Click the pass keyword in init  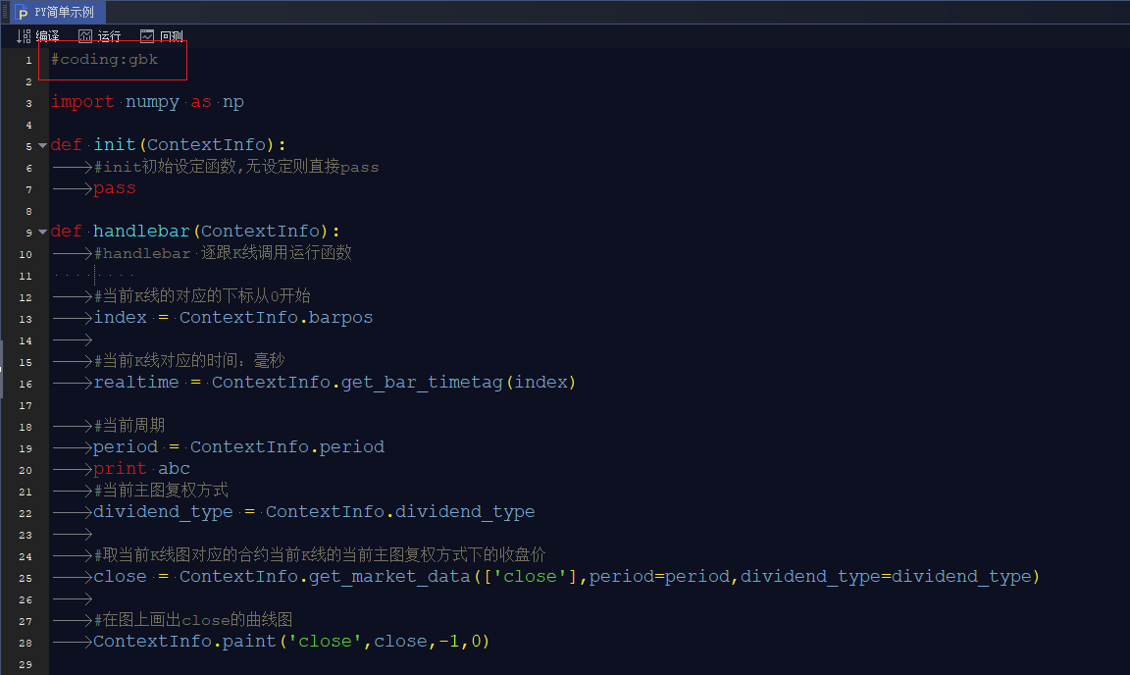[x=115, y=188]
